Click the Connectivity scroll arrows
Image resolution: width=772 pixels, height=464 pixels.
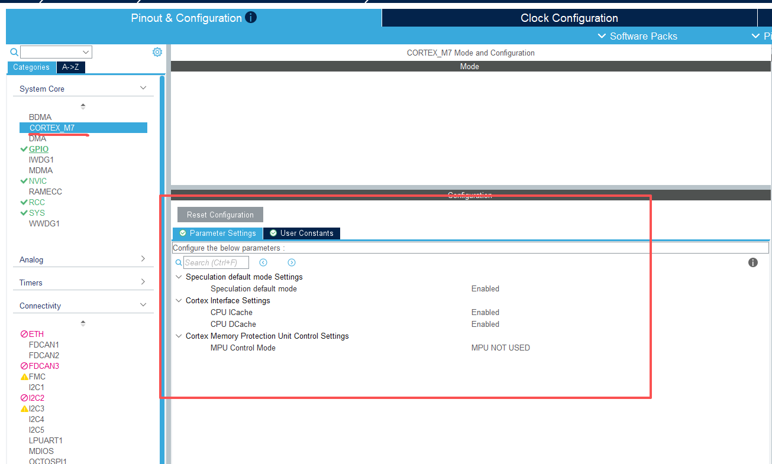point(83,323)
